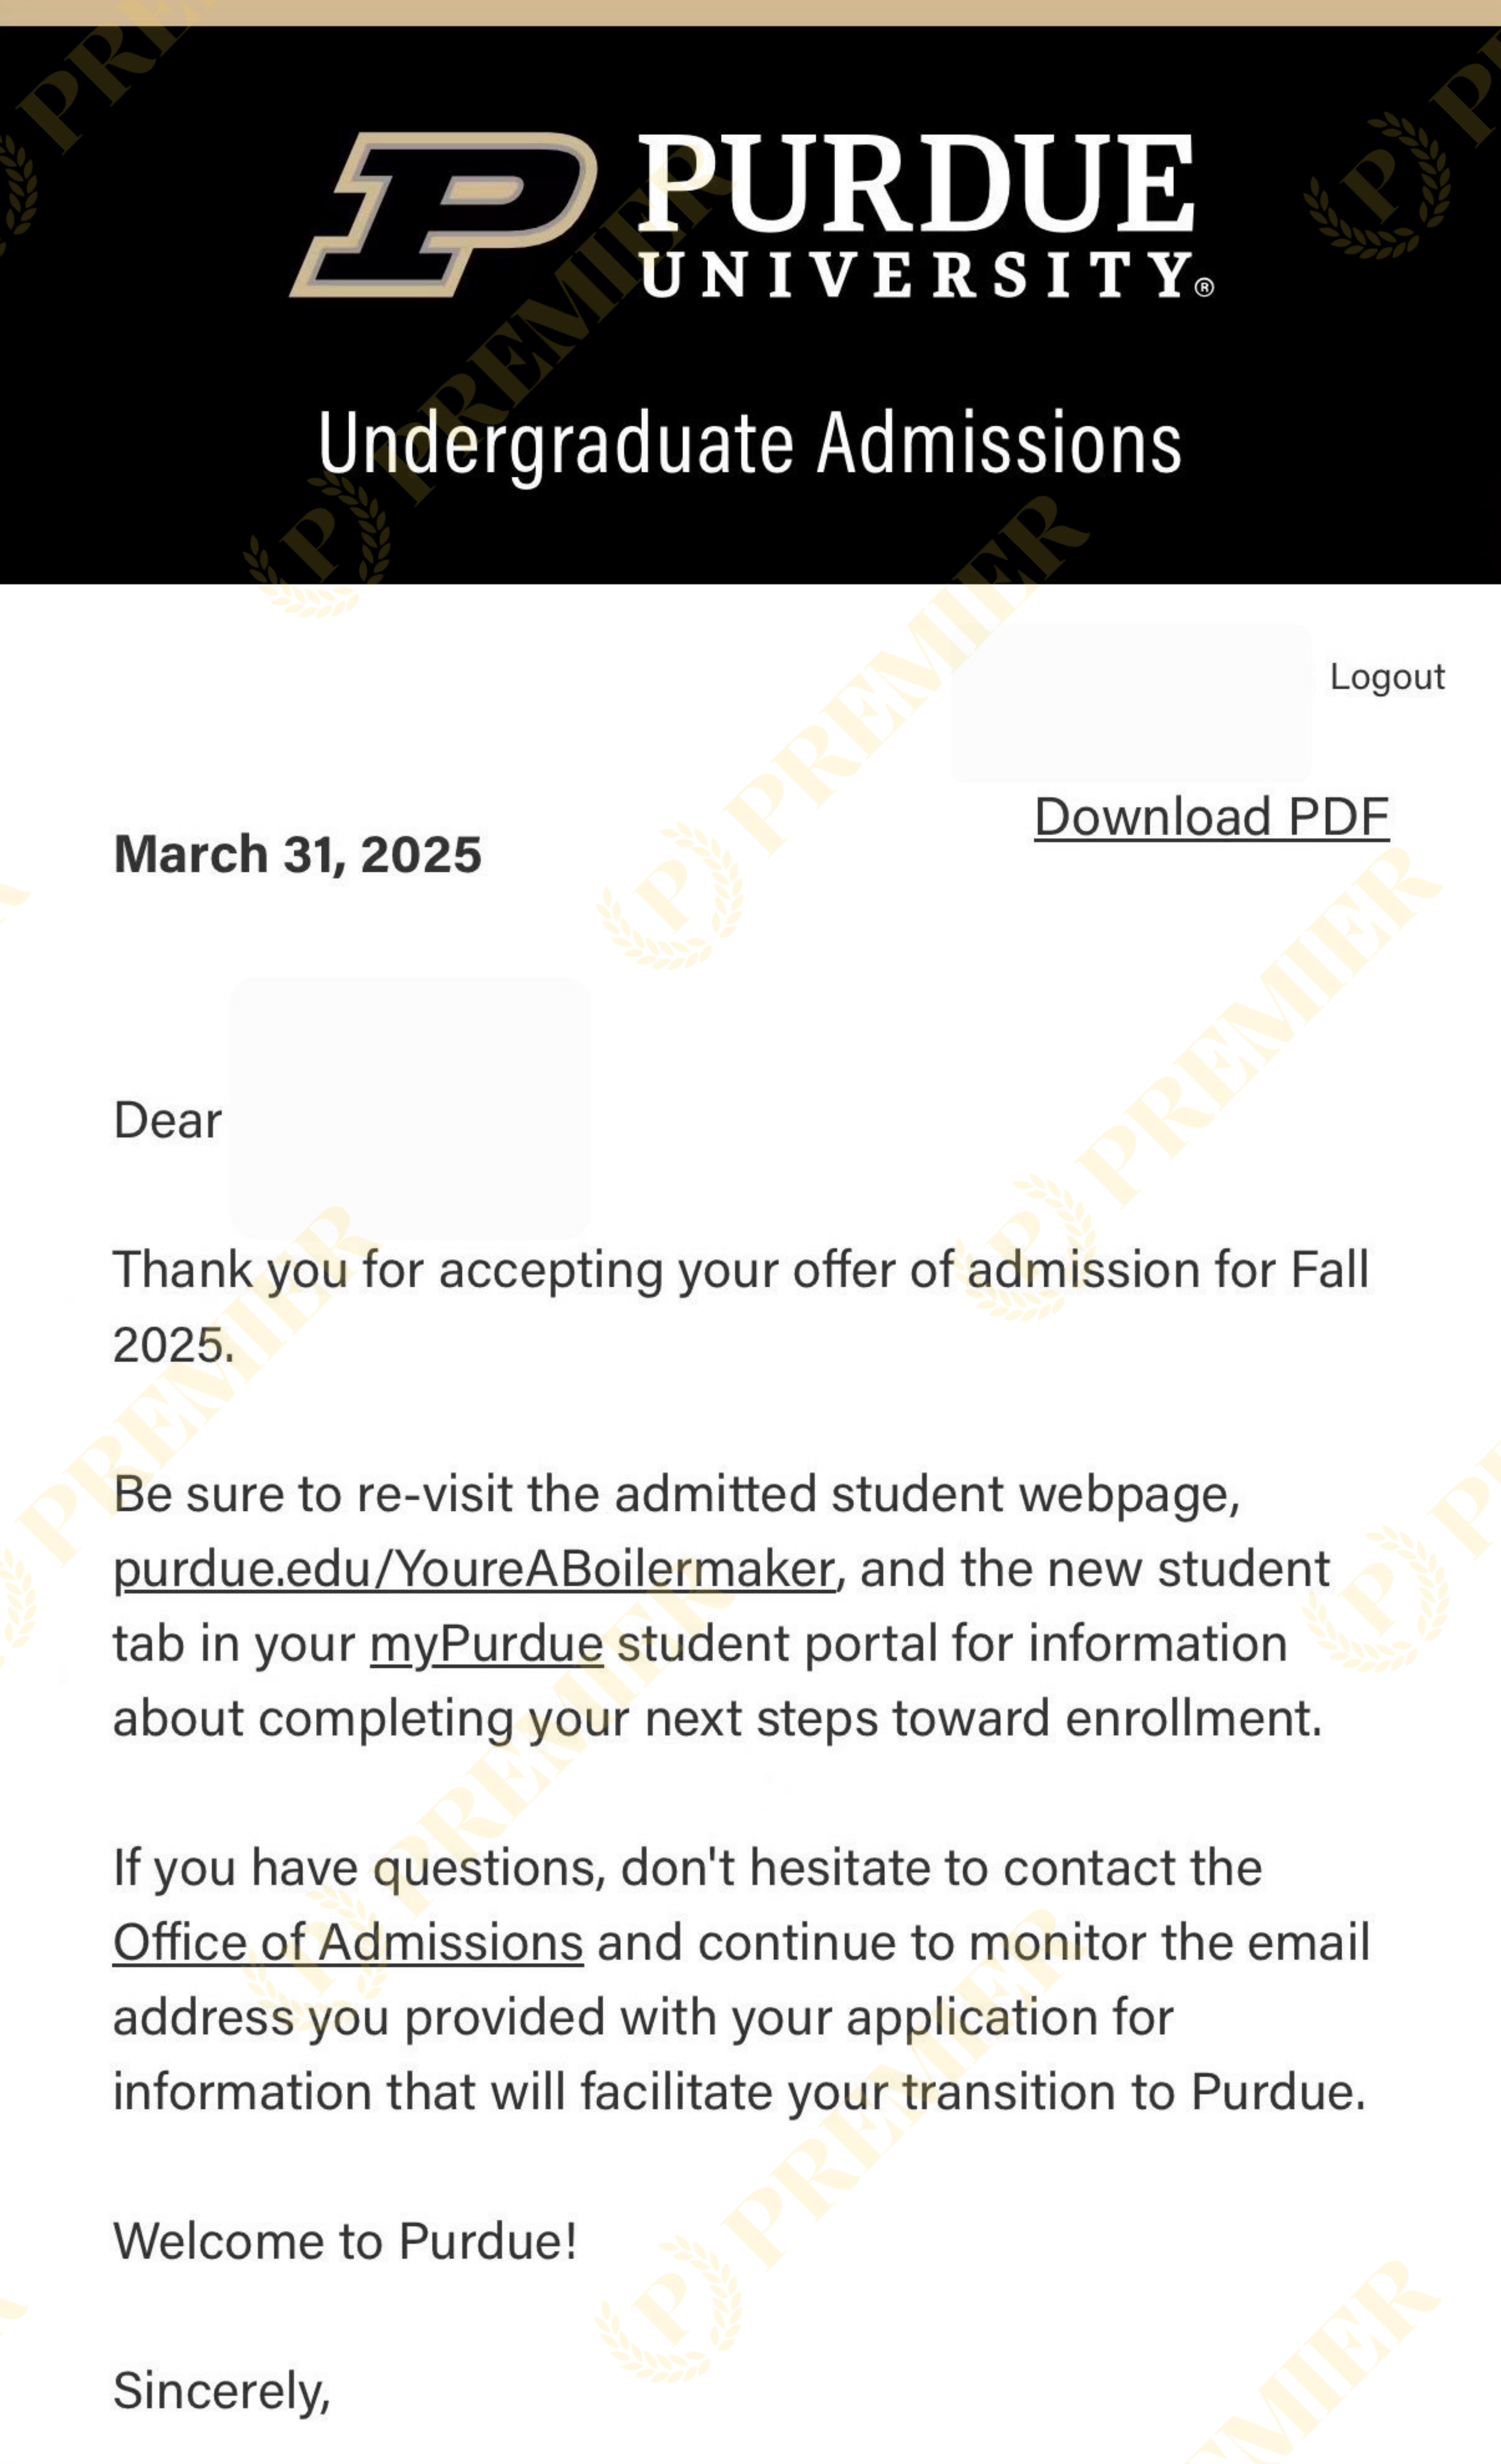The height and width of the screenshot is (2464, 1501).
Task: Follow the Office of Admissions link
Action: [348, 1943]
